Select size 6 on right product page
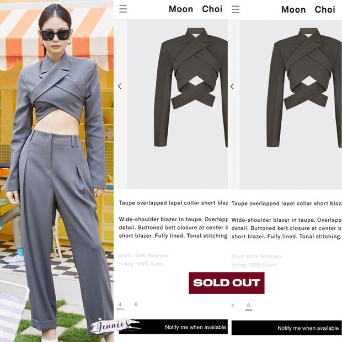342x342 pixels. pos(248,306)
